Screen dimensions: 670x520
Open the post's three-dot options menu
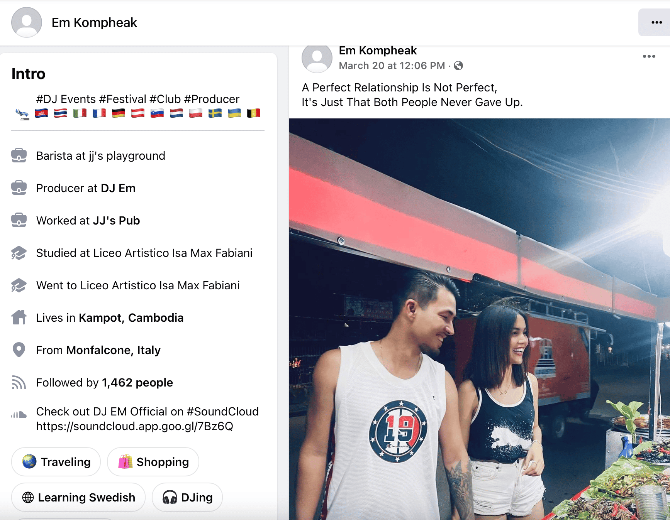(649, 56)
